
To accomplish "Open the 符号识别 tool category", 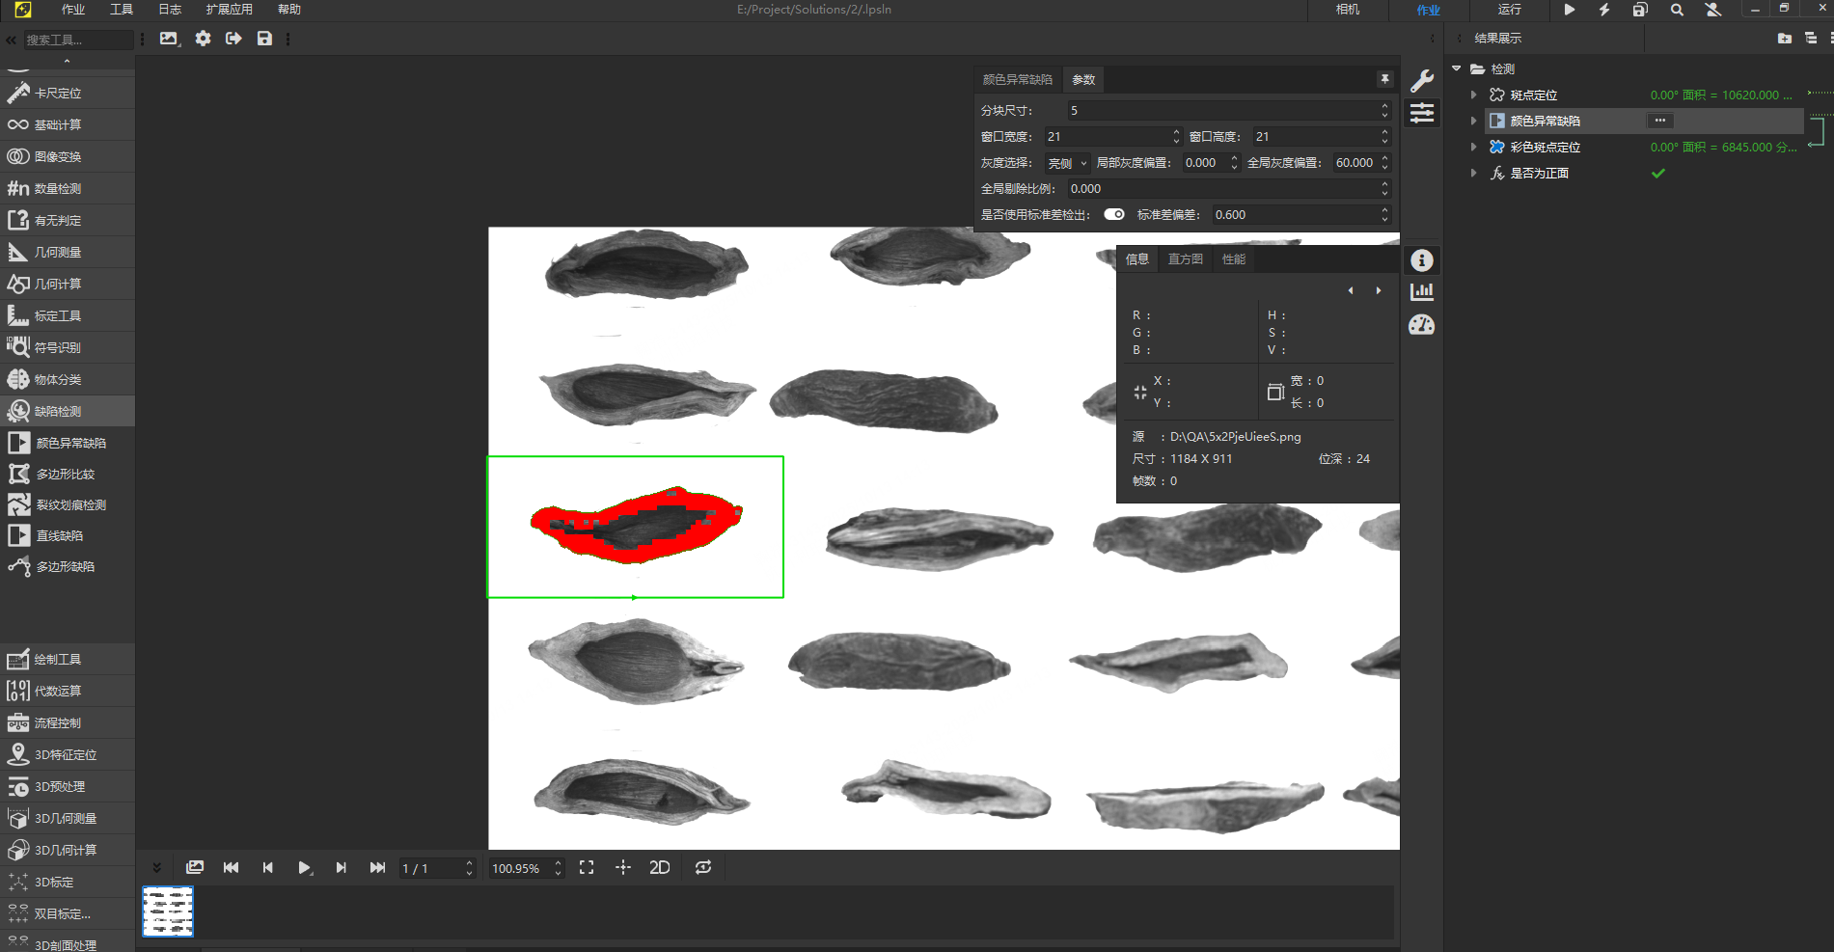I will (58, 347).
